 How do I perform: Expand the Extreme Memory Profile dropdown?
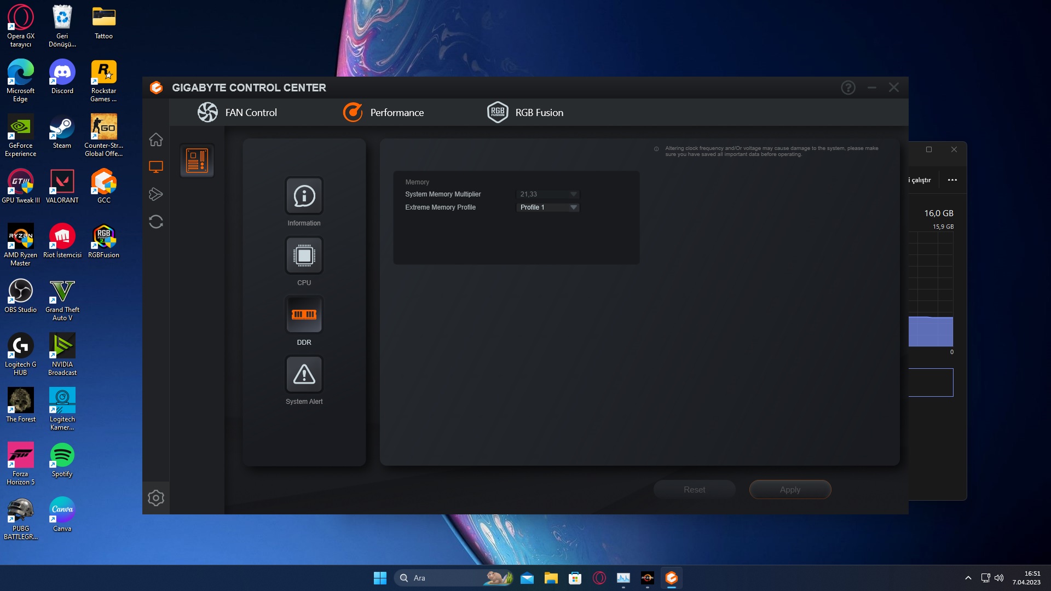pyautogui.click(x=548, y=207)
